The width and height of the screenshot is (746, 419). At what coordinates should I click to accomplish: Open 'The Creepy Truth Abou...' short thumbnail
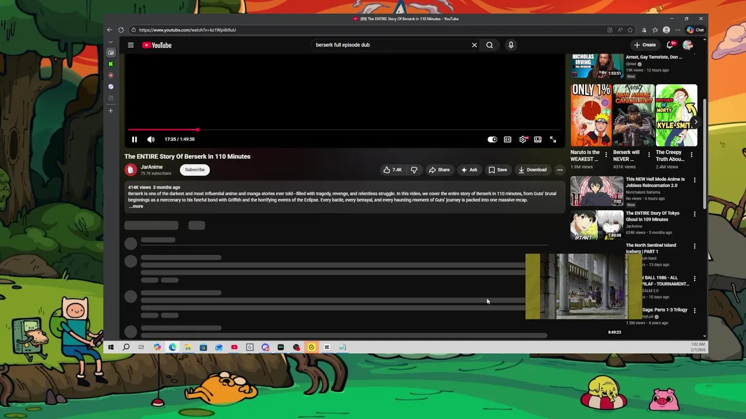pyautogui.click(x=676, y=115)
